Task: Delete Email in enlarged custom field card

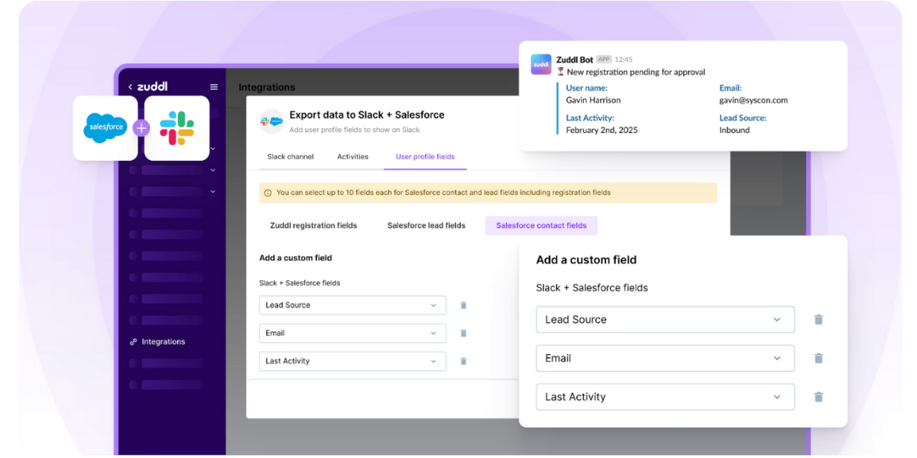Action: tap(818, 358)
